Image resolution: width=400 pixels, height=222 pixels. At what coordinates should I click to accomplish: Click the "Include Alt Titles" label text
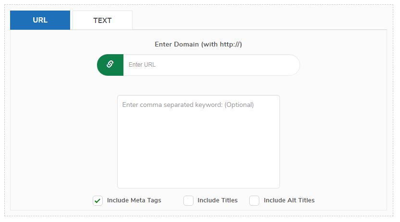pyautogui.click(x=289, y=200)
